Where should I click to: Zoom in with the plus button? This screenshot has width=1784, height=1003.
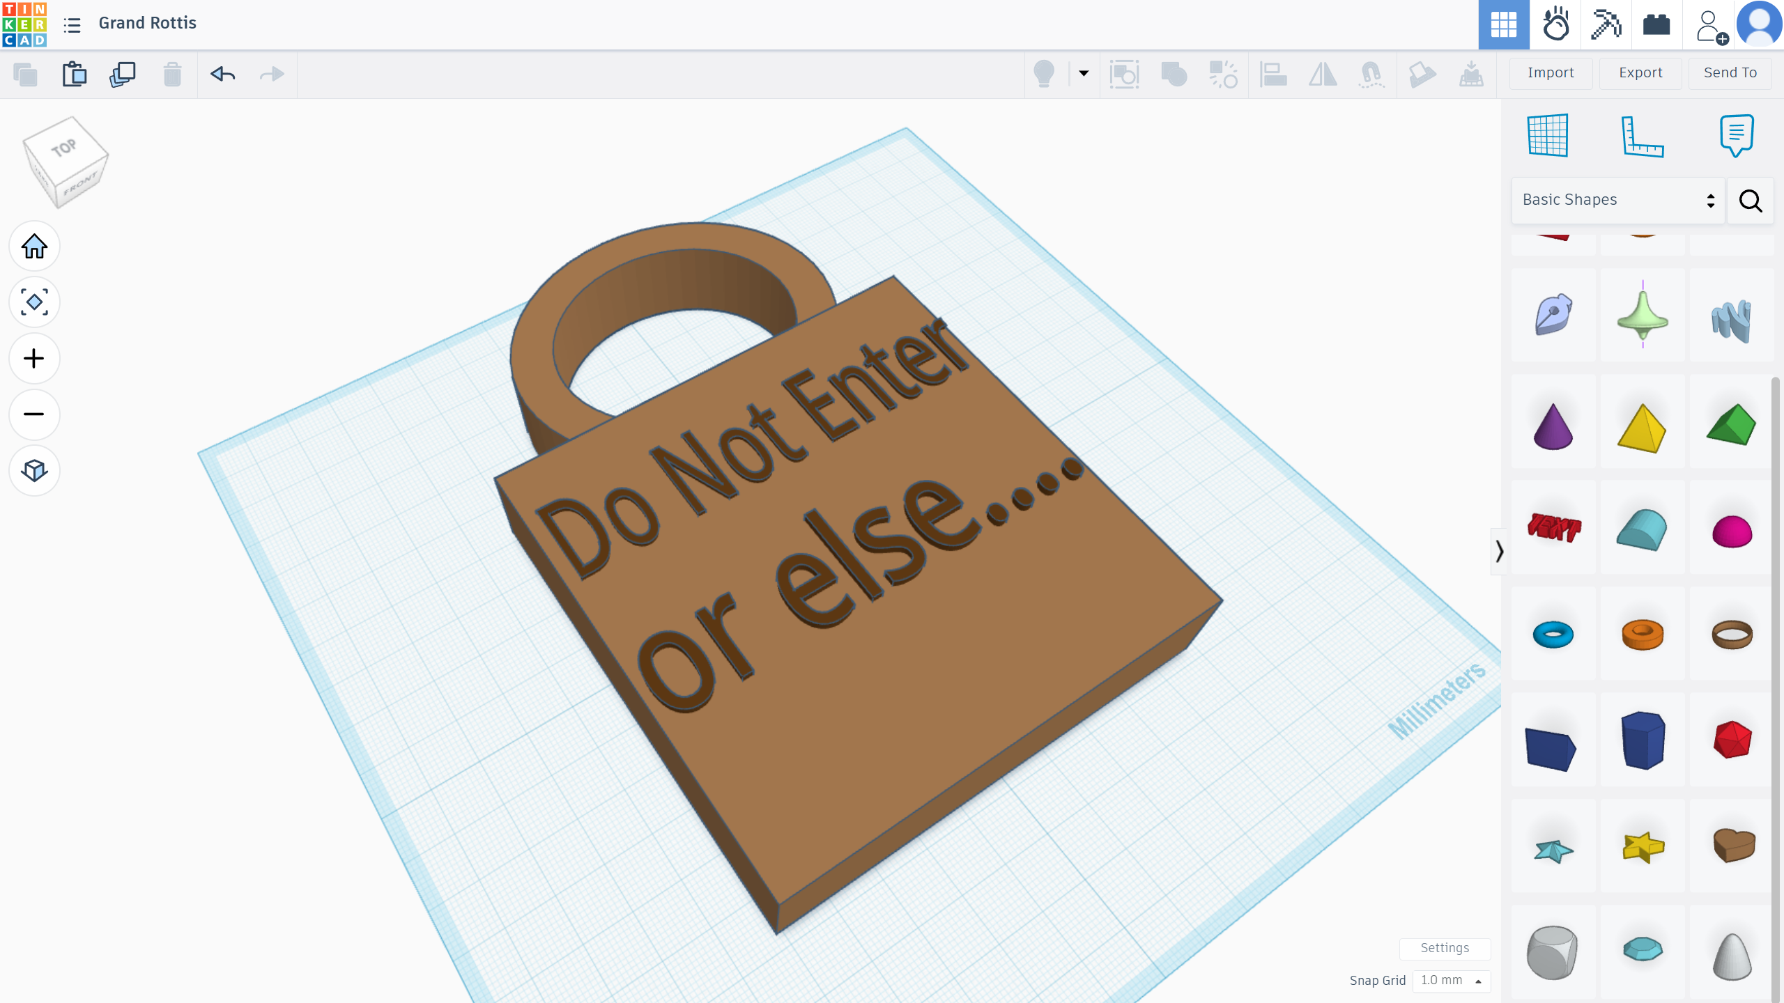point(34,358)
